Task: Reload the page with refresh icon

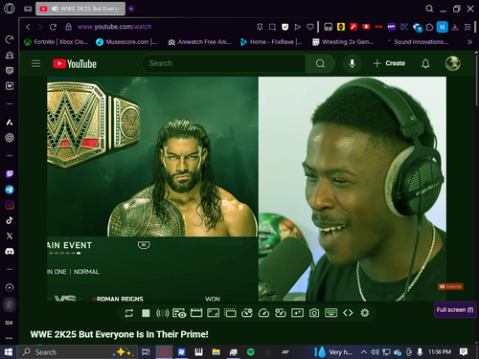Action: 53,27
